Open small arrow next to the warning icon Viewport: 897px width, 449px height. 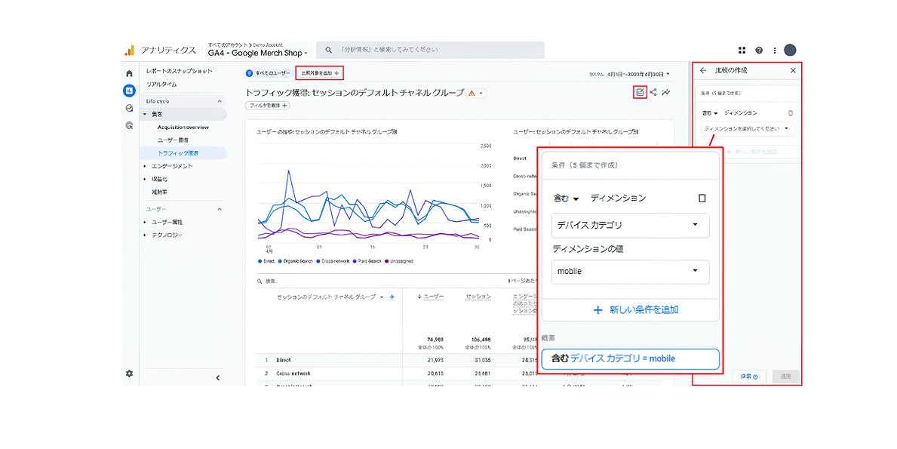pos(481,94)
